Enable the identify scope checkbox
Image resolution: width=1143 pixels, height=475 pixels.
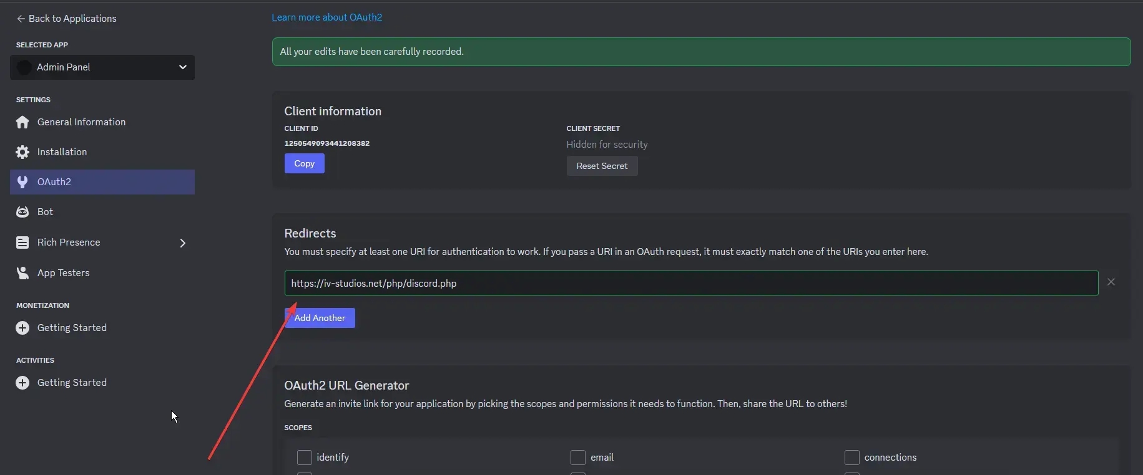[x=305, y=458]
